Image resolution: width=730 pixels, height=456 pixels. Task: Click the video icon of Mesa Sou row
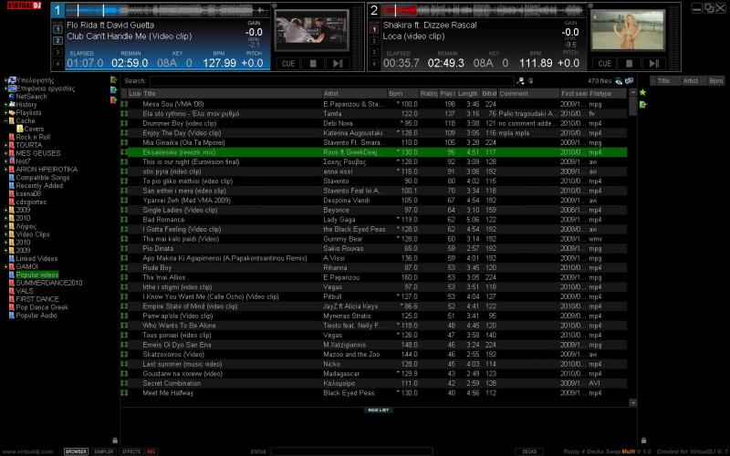(x=124, y=104)
